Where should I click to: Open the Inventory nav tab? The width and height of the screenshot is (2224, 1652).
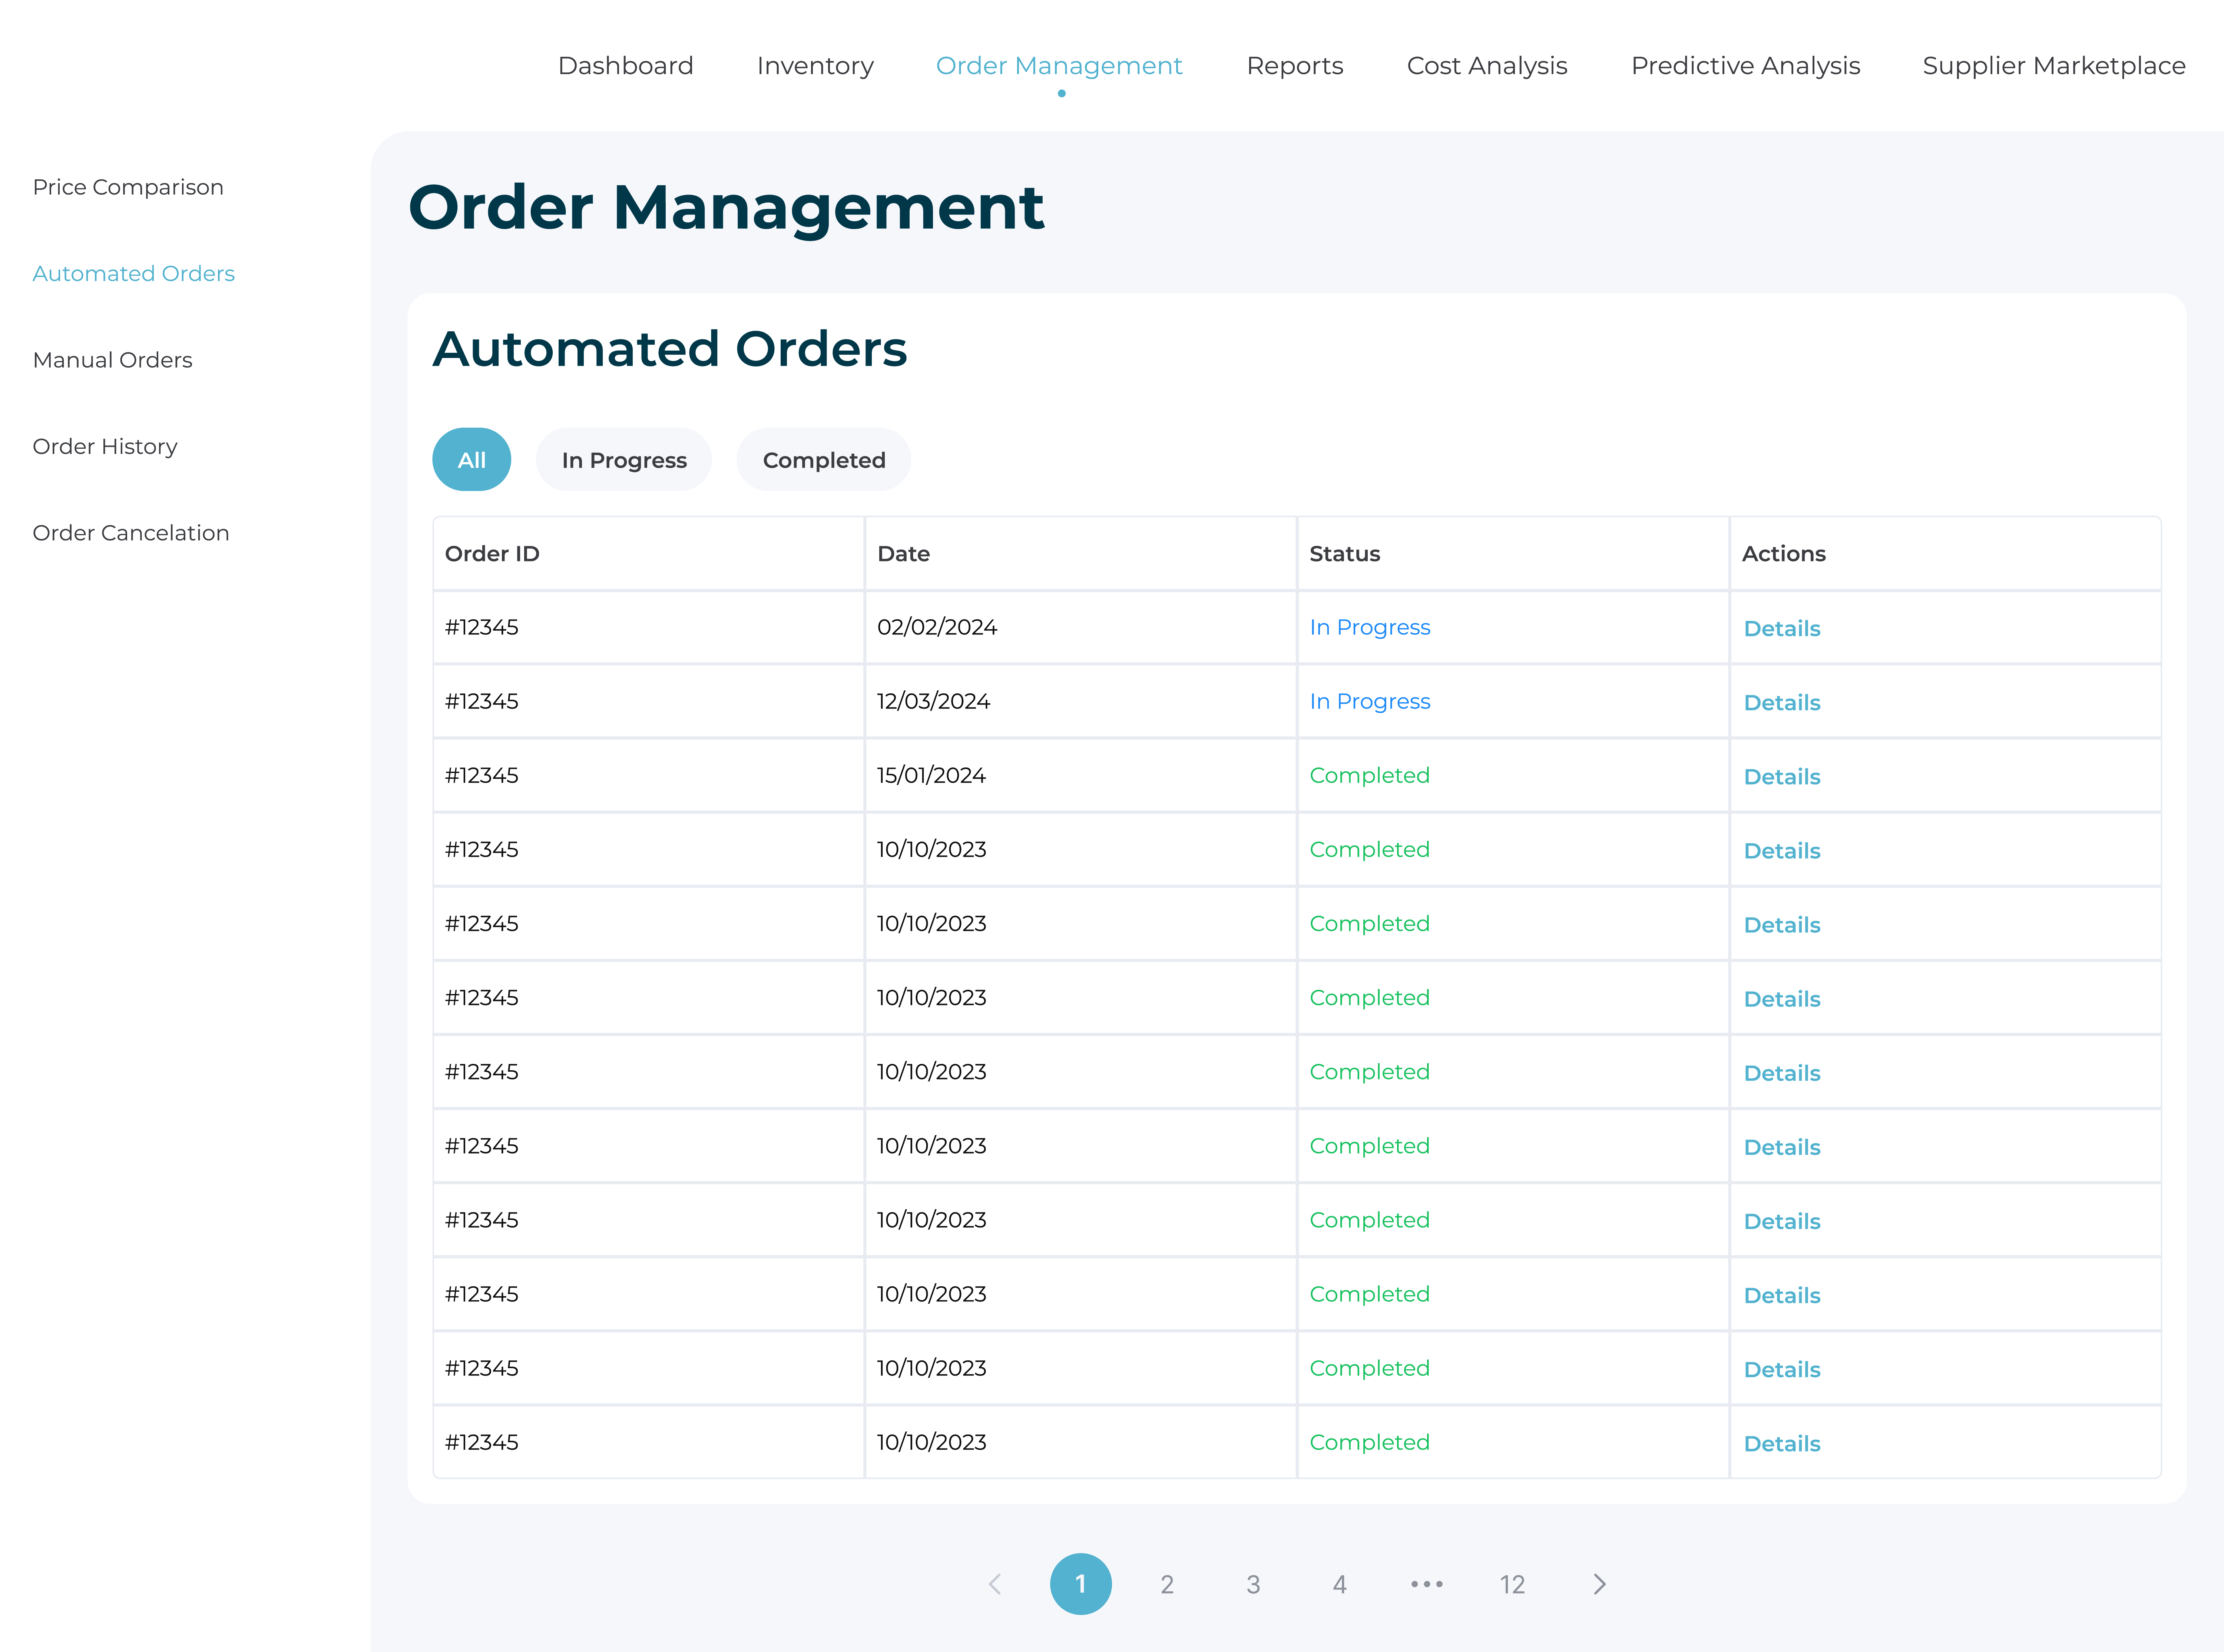click(815, 66)
